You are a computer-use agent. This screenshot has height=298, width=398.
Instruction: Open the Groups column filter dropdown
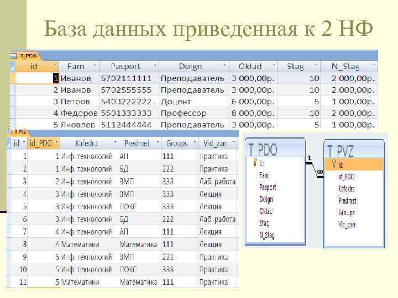195,142
